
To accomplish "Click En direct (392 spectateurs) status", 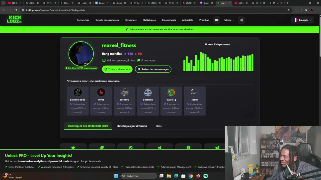I will 81,68.
